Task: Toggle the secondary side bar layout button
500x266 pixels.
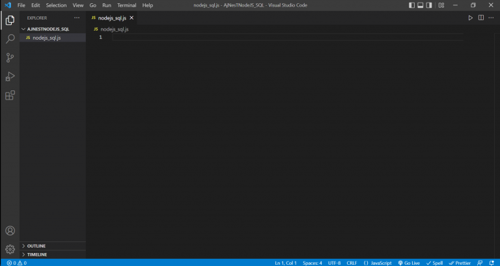Action: [x=429, y=5]
